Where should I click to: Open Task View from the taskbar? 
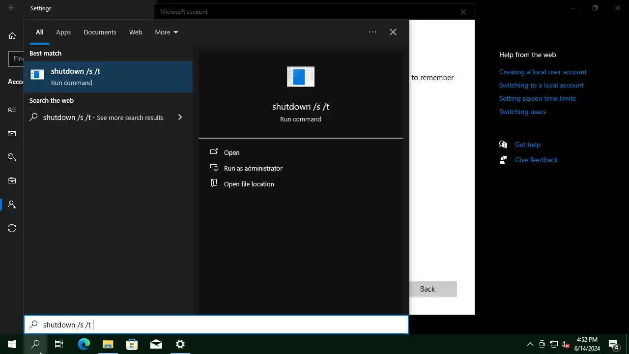[x=59, y=344]
